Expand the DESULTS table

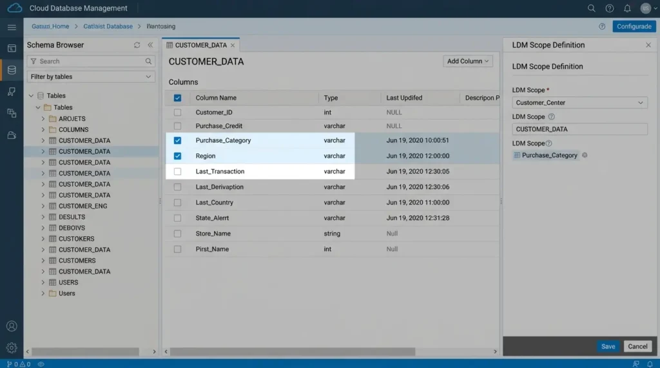point(43,217)
